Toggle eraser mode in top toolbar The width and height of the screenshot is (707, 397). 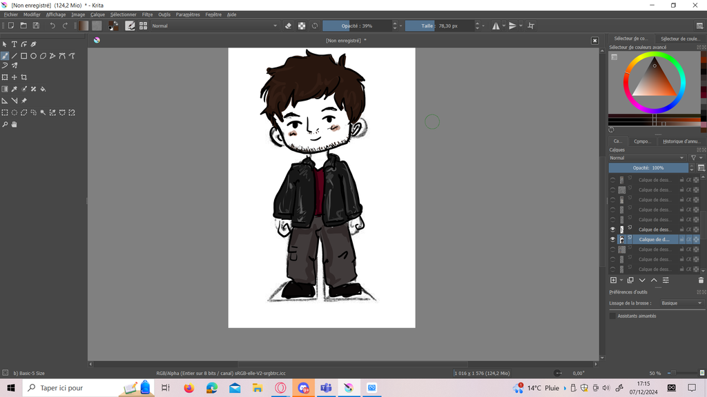click(x=289, y=26)
